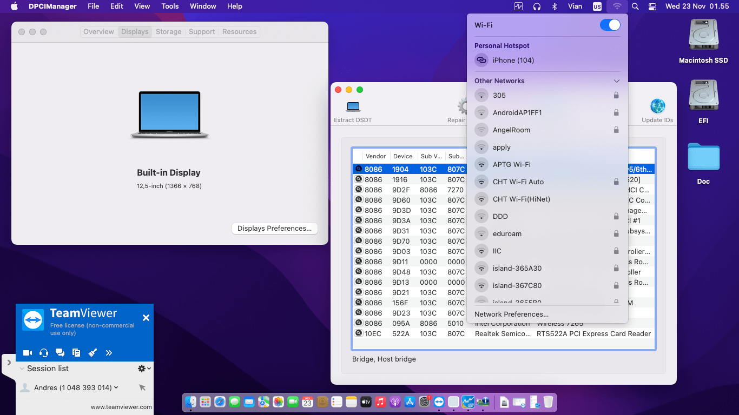Open the session settings gear dropdown
The height and width of the screenshot is (415, 739).
(144, 369)
